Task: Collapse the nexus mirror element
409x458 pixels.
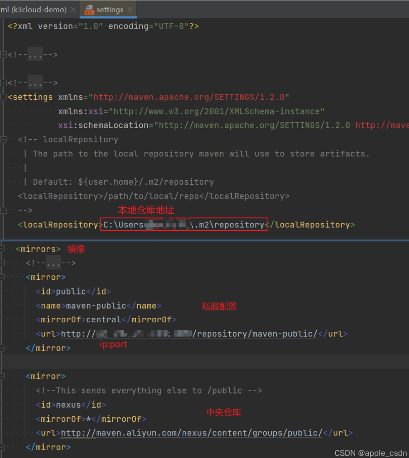Action: pos(2,376)
